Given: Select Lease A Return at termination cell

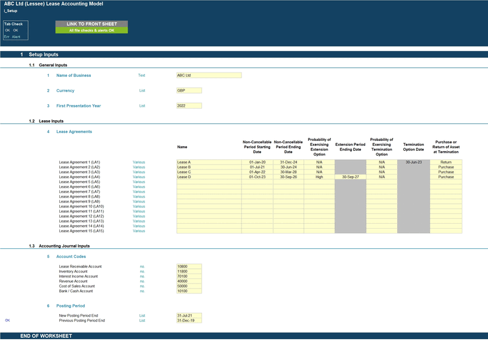Looking at the screenshot, I should tap(446, 162).
